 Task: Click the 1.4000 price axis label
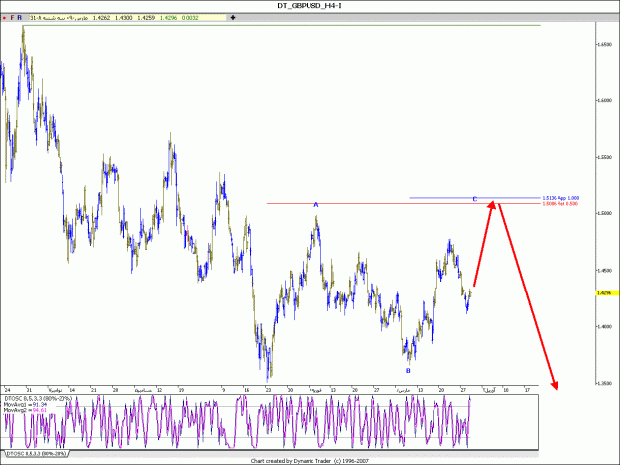604,327
